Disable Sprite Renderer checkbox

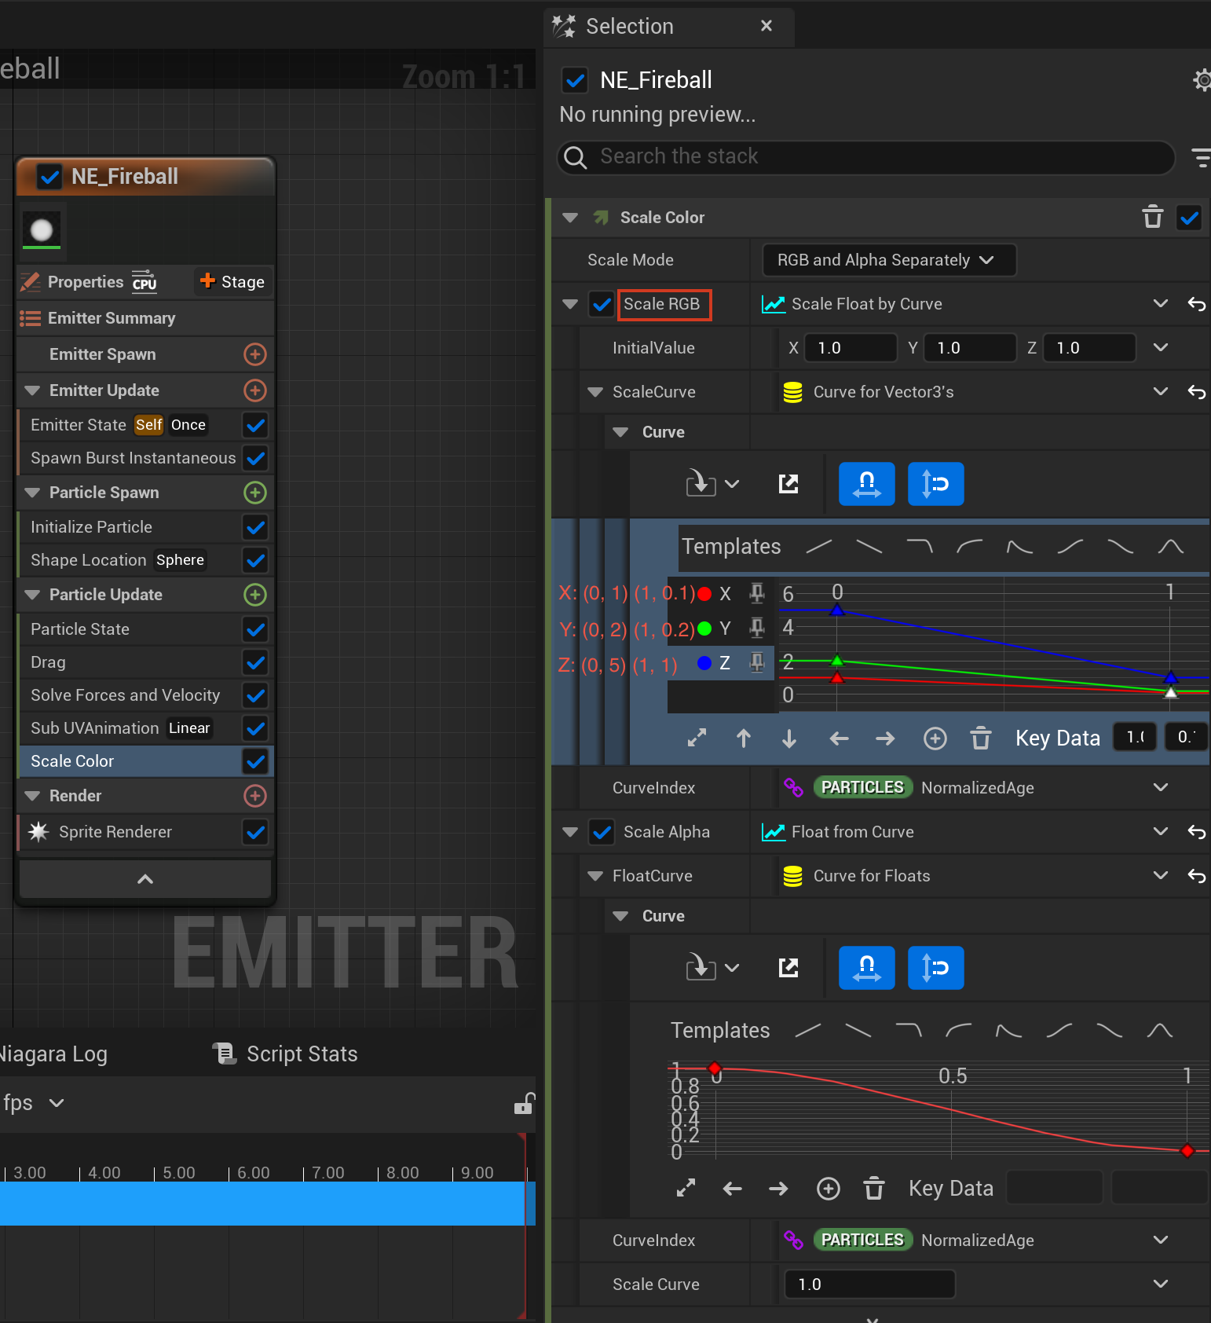[x=255, y=832]
